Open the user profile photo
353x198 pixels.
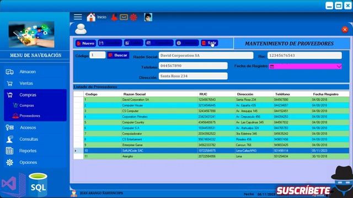[148, 17]
